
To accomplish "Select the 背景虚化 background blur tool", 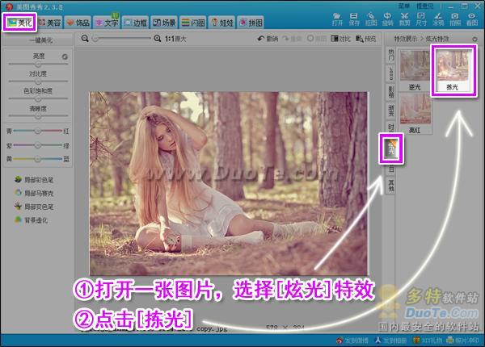I will pyautogui.click(x=32, y=220).
